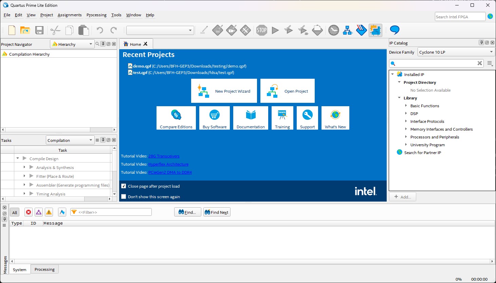Open the Programmer blue cable icon
The height and width of the screenshot is (283, 496).
[x=362, y=30]
